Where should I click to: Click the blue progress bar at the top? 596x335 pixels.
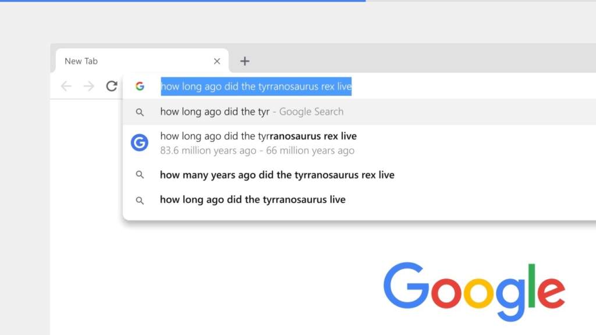tap(182, 1)
